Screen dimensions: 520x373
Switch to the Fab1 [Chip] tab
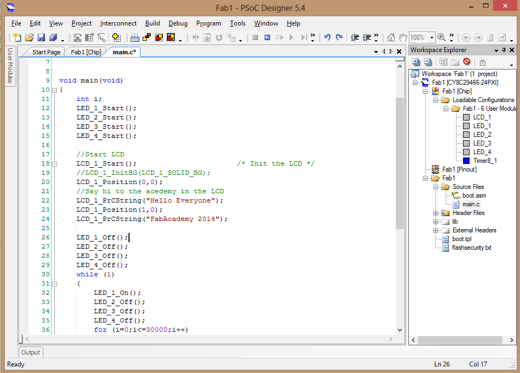coord(86,52)
